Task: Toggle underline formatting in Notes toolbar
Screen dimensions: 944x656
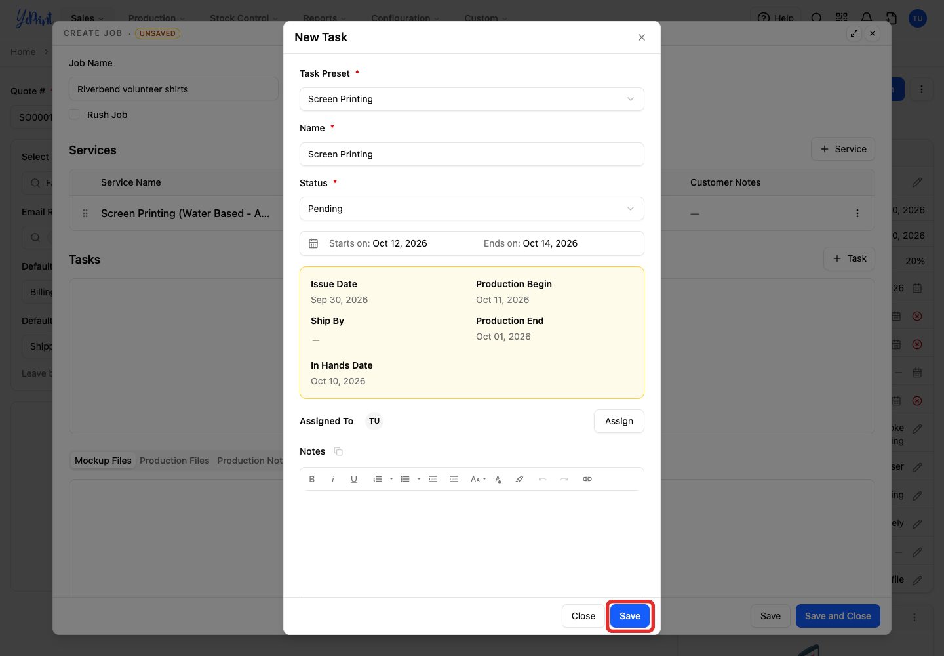Action: point(354,479)
